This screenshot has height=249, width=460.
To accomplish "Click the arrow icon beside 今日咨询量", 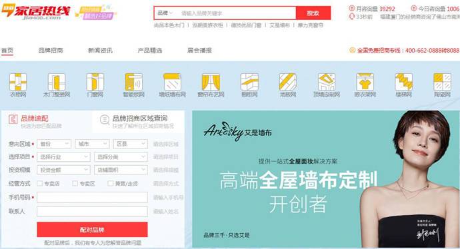I will click(x=413, y=8).
